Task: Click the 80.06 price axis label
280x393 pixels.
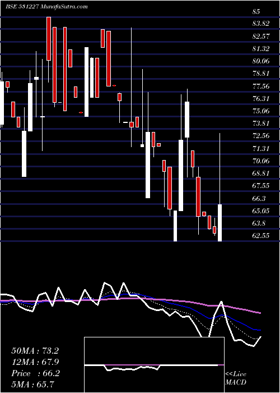Action: click(x=261, y=61)
